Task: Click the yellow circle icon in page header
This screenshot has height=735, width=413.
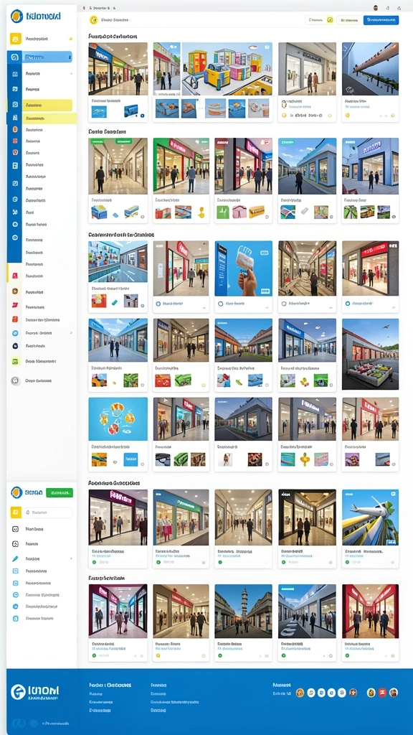Action: (94, 20)
